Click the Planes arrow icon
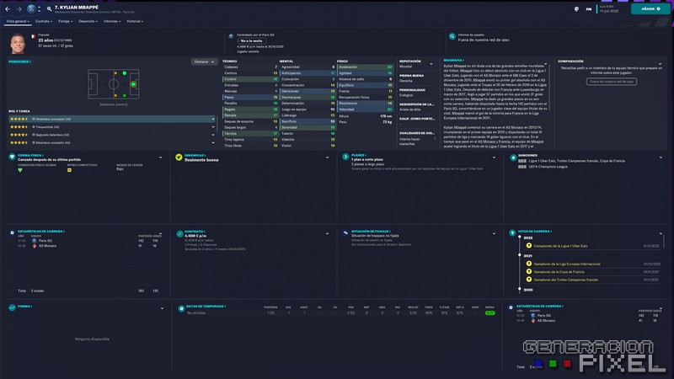Viewport: 674px width, 379px height. (345, 157)
